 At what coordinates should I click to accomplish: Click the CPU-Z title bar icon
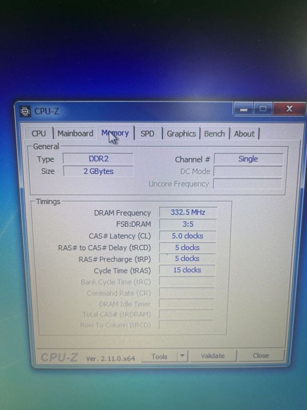click(x=25, y=112)
